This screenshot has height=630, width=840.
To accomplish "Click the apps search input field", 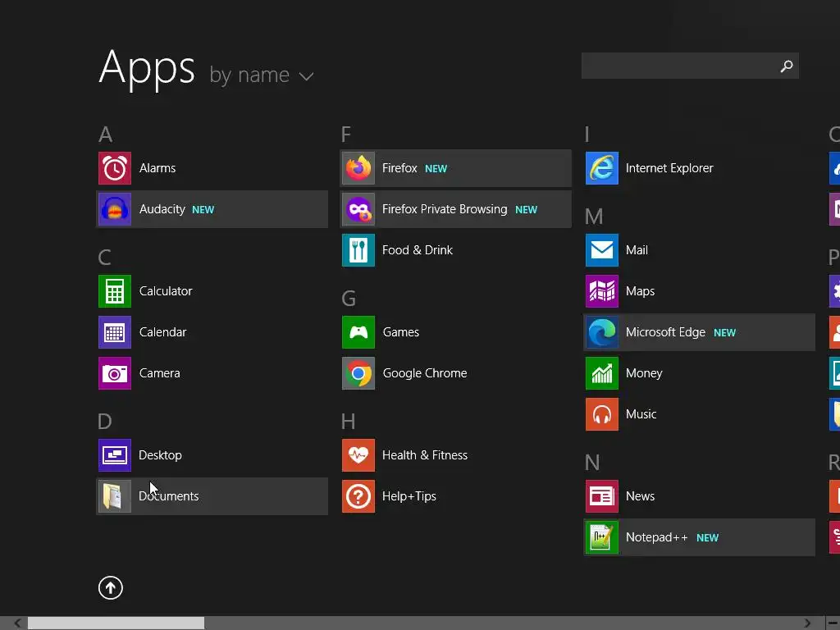I will [x=690, y=66].
